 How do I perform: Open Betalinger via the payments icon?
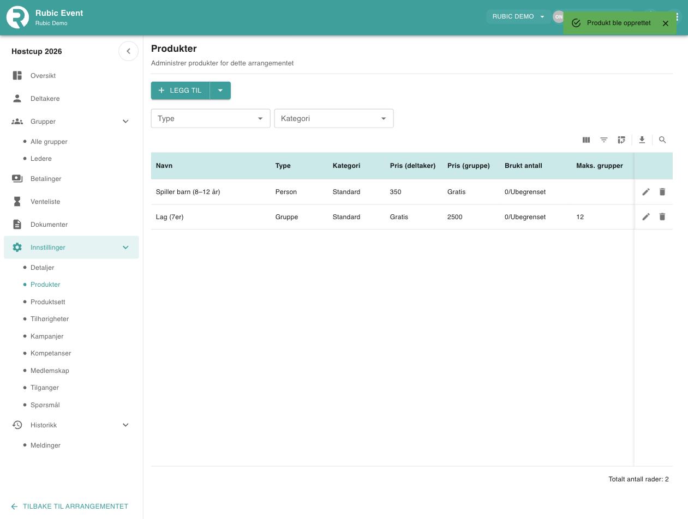(x=17, y=179)
